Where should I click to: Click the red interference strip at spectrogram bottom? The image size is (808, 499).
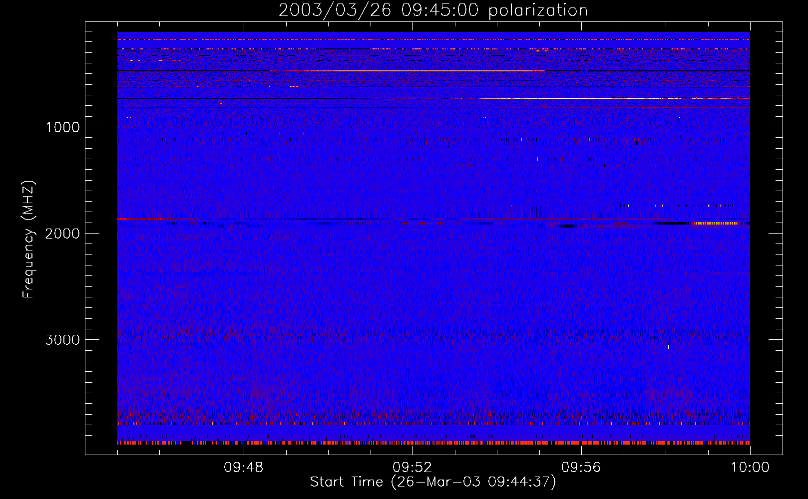click(x=433, y=443)
